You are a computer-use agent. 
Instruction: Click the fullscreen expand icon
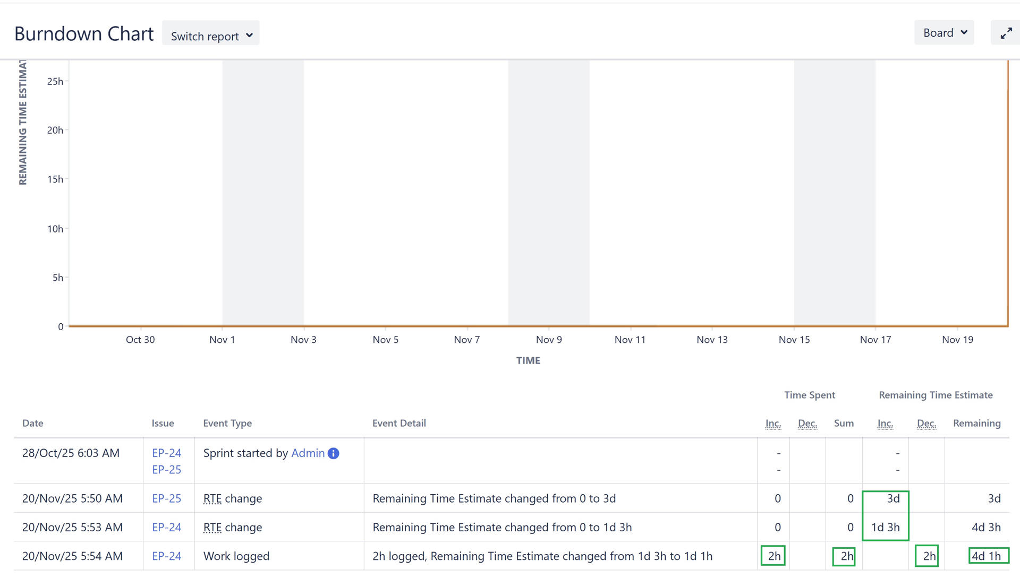[x=1006, y=33]
